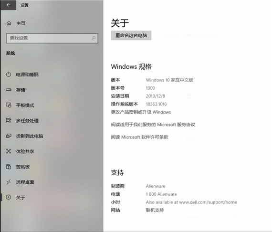The image size is (272, 232).
Task: Click the 联机支持 website link
Action: pyautogui.click(x=155, y=210)
